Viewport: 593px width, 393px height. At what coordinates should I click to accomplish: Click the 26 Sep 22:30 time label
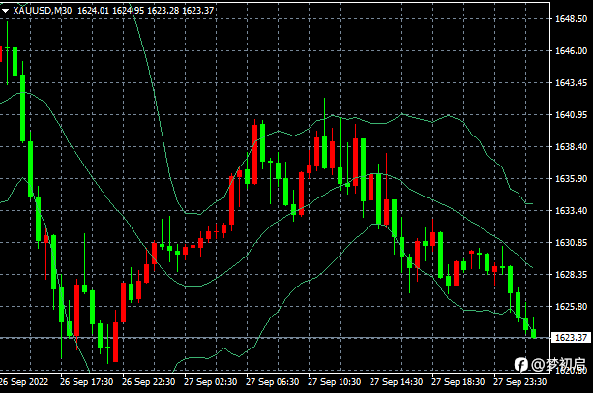[149, 382]
